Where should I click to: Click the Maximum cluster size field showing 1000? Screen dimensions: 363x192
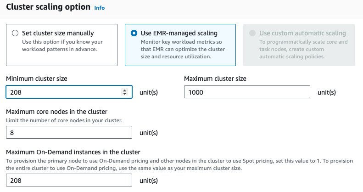[x=247, y=92]
